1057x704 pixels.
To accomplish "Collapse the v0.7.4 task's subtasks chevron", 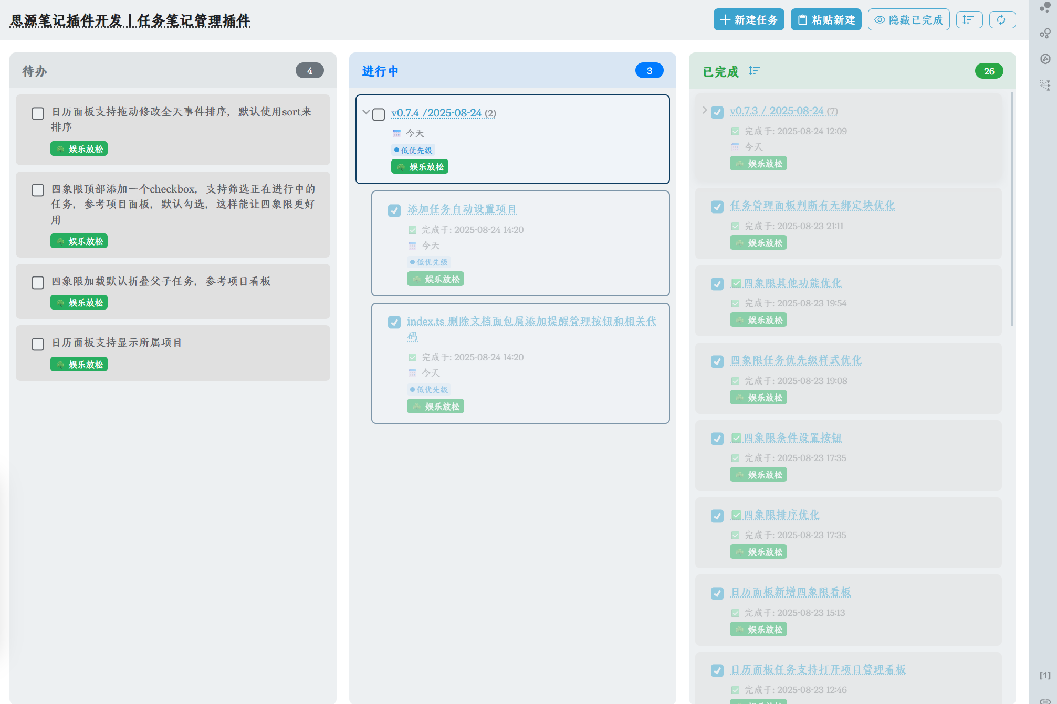I will point(366,112).
